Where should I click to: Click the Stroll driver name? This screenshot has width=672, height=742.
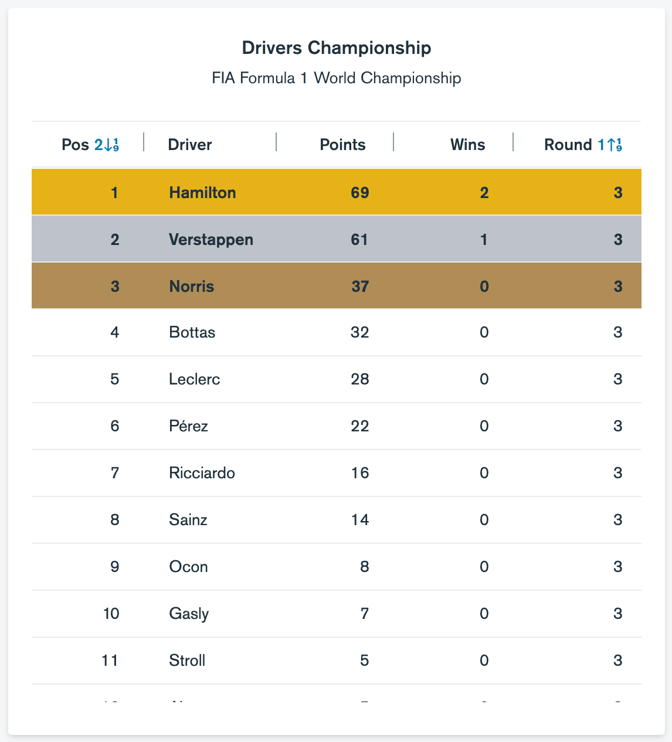[187, 661]
